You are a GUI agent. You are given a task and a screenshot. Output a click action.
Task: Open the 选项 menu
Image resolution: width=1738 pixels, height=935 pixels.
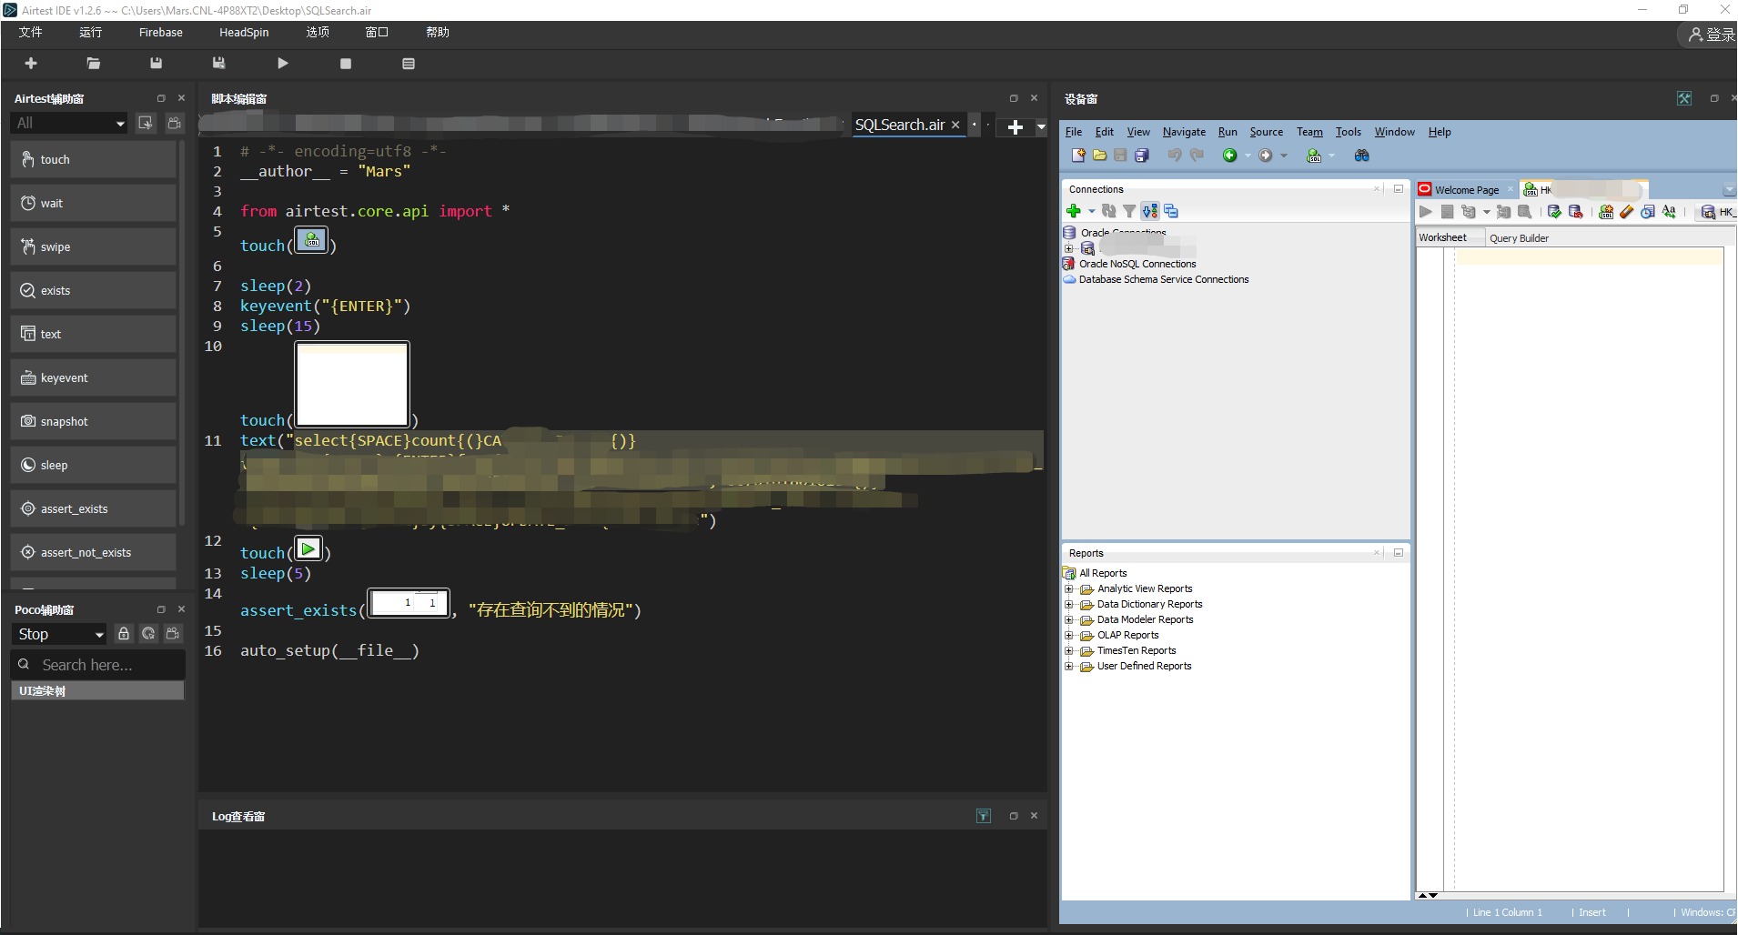pos(318,32)
